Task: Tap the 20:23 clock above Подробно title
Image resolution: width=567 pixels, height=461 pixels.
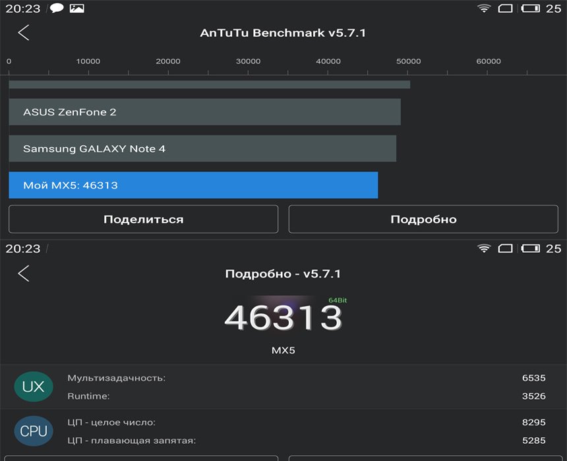Action: tap(23, 248)
